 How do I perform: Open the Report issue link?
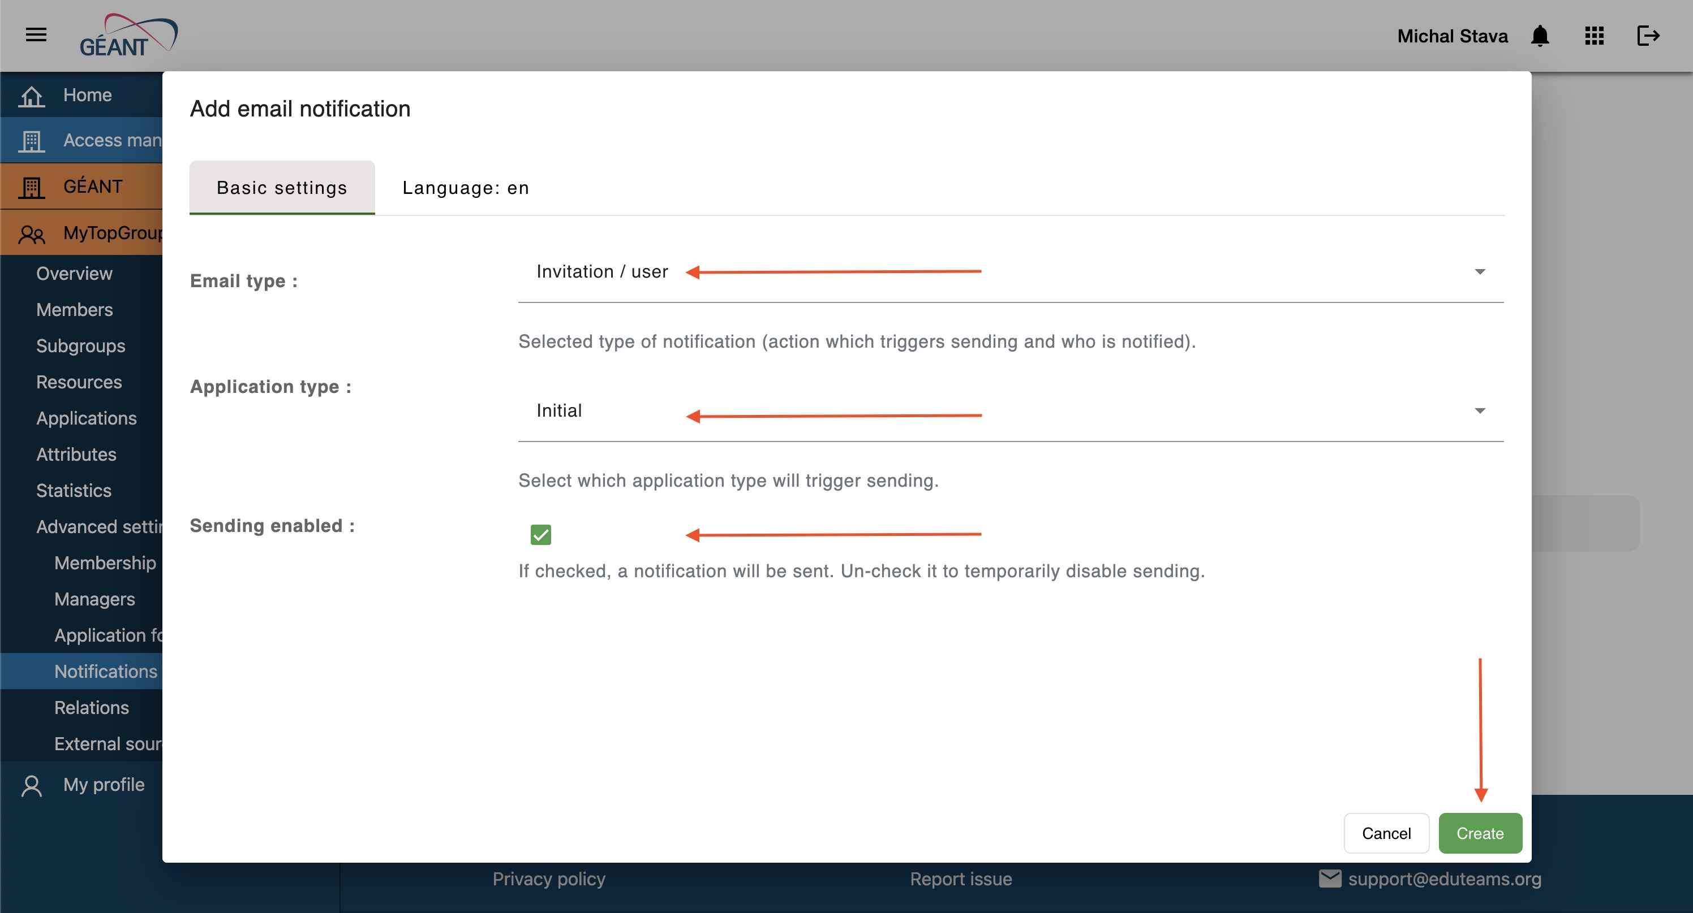tap(961, 879)
